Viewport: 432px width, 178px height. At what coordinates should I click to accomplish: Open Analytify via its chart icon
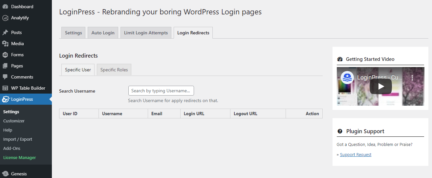[x=5, y=18]
